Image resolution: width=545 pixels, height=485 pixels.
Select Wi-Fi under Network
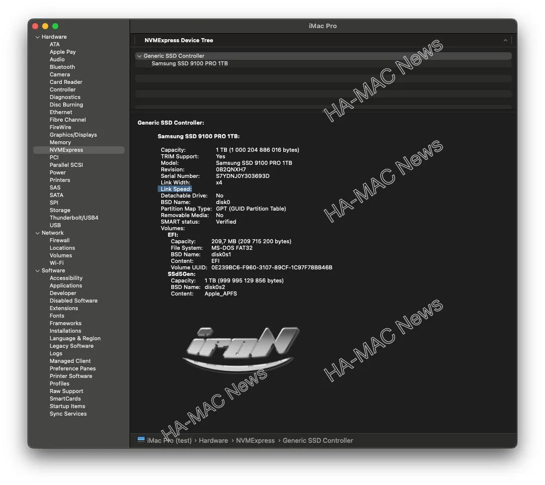click(x=56, y=263)
